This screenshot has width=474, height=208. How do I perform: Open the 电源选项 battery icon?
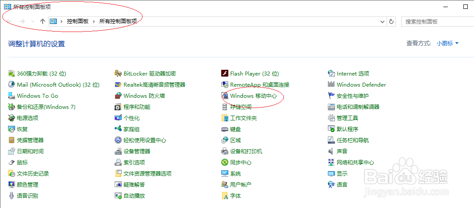(12, 118)
